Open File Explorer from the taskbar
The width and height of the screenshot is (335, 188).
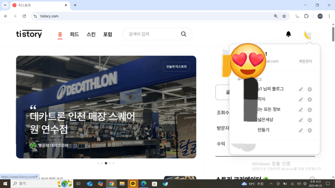point(122,183)
